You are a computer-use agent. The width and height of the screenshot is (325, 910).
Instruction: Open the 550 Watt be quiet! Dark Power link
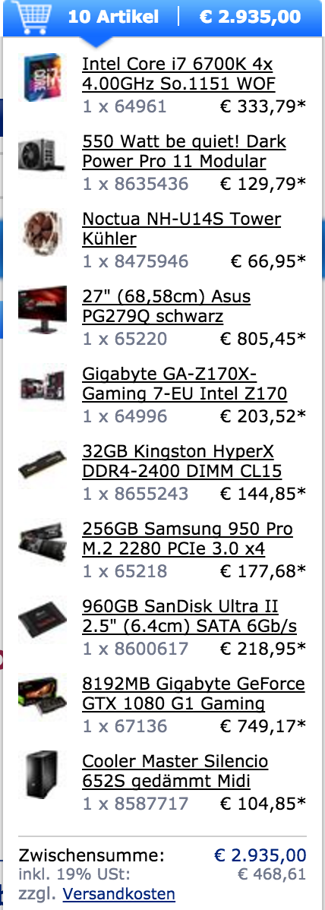(x=184, y=151)
